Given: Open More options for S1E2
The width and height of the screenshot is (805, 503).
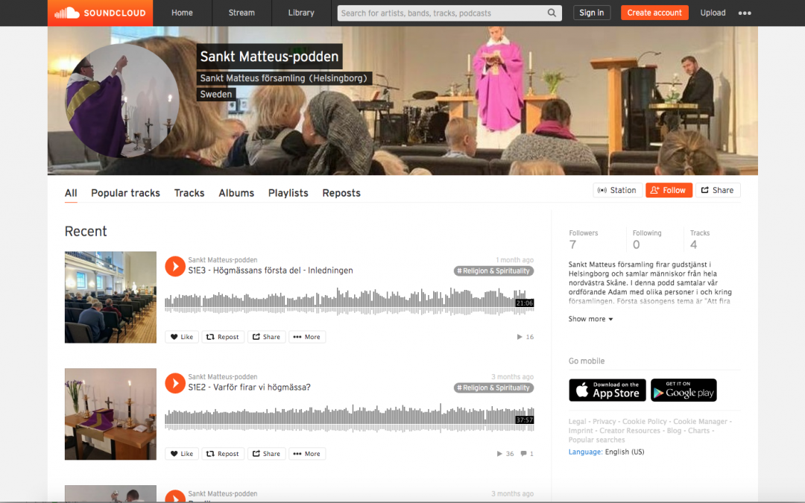Looking at the screenshot, I should coord(307,454).
